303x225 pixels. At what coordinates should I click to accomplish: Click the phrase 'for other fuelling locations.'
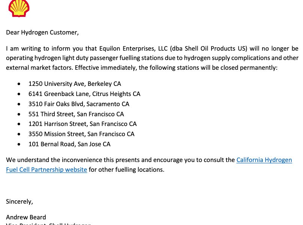tap(127, 169)
